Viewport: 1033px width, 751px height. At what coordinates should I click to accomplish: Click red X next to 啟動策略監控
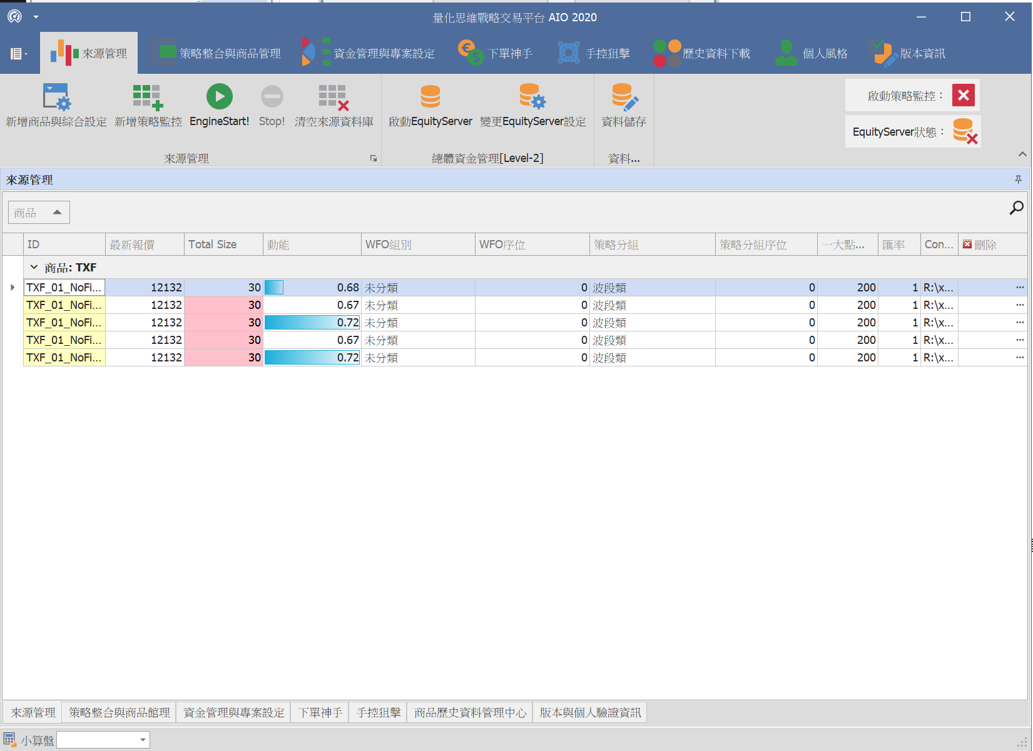pyautogui.click(x=964, y=95)
